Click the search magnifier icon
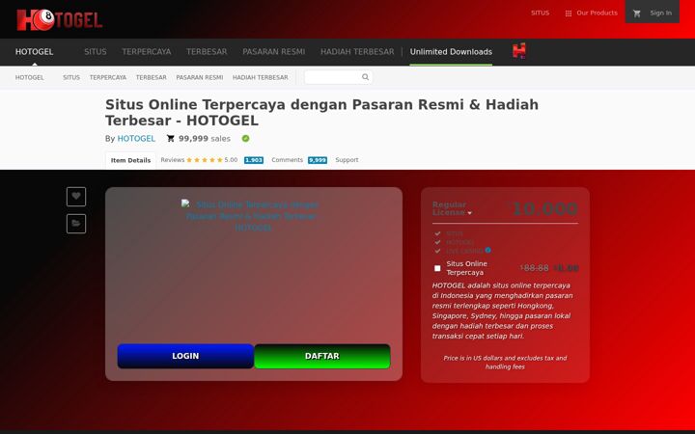Image resolution: width=695 pixels, height=434 pixels. [x=365, y=77]
